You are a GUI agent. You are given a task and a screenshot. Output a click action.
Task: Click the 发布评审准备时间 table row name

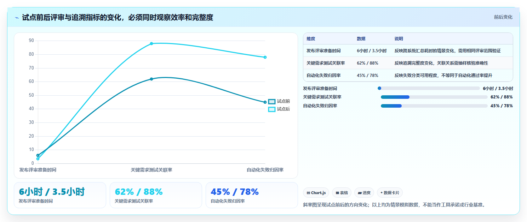click(323, 51)
